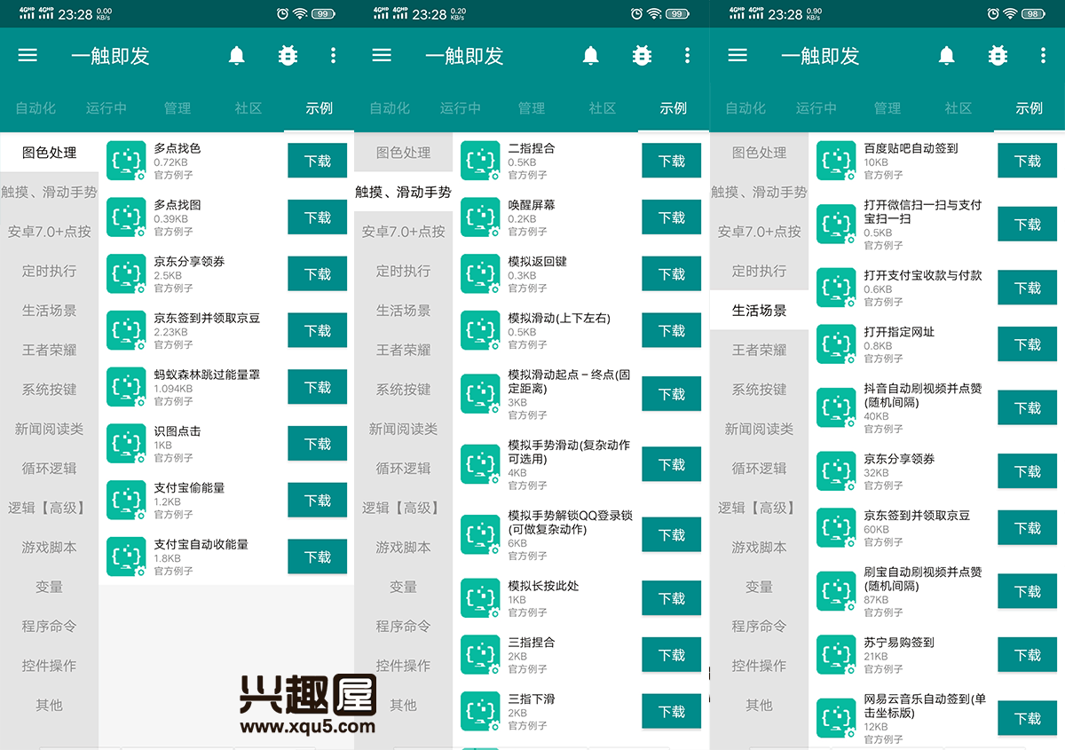Switch to 管理 tab on 生活场景 screen

887,108
